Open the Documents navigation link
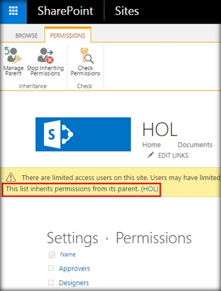Viewport: 221px width, 291px height. pyautogui.click(x=195, y=145)
